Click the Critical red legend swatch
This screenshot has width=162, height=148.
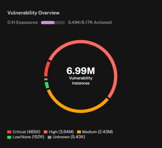[x=9, y=132]
